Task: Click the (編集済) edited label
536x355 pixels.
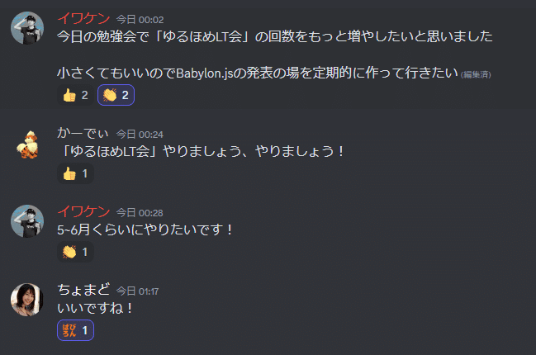Action: click(x=476, y=75)
